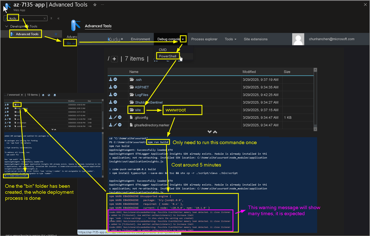Delete the .ssh folder via minus icon
The width and height of the screenshot is (370, 236).
115,80
